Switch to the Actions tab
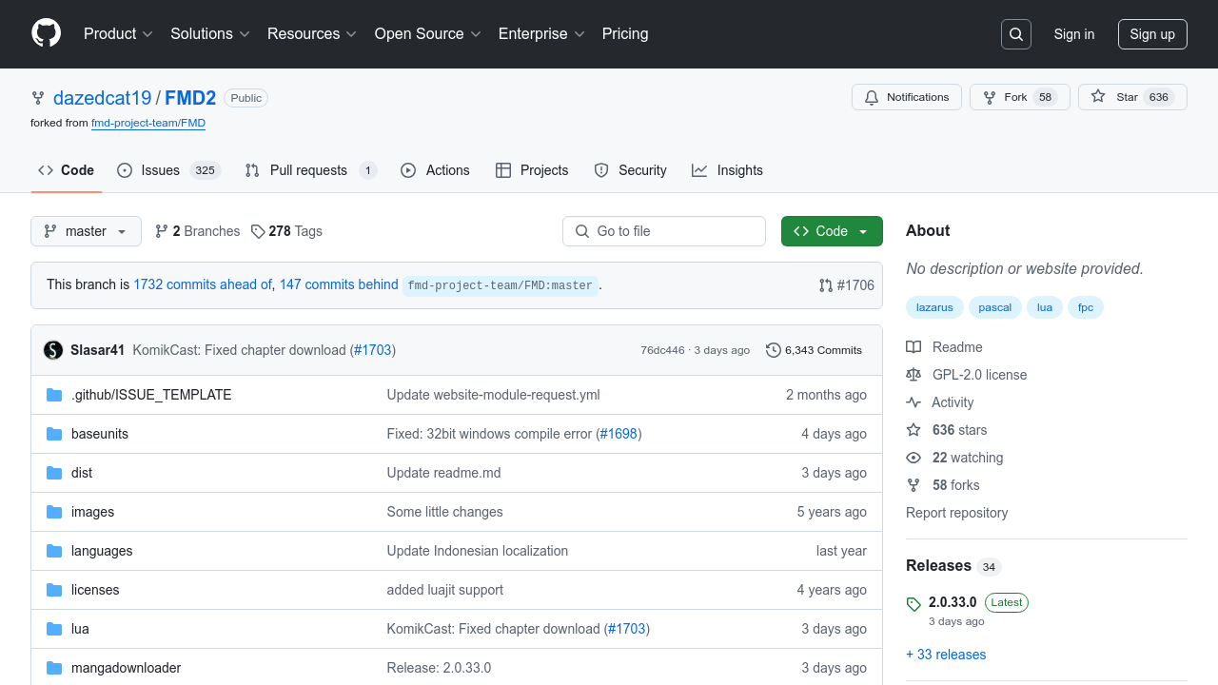Viewport: 1218px width, 685px height. click(435, 170)
